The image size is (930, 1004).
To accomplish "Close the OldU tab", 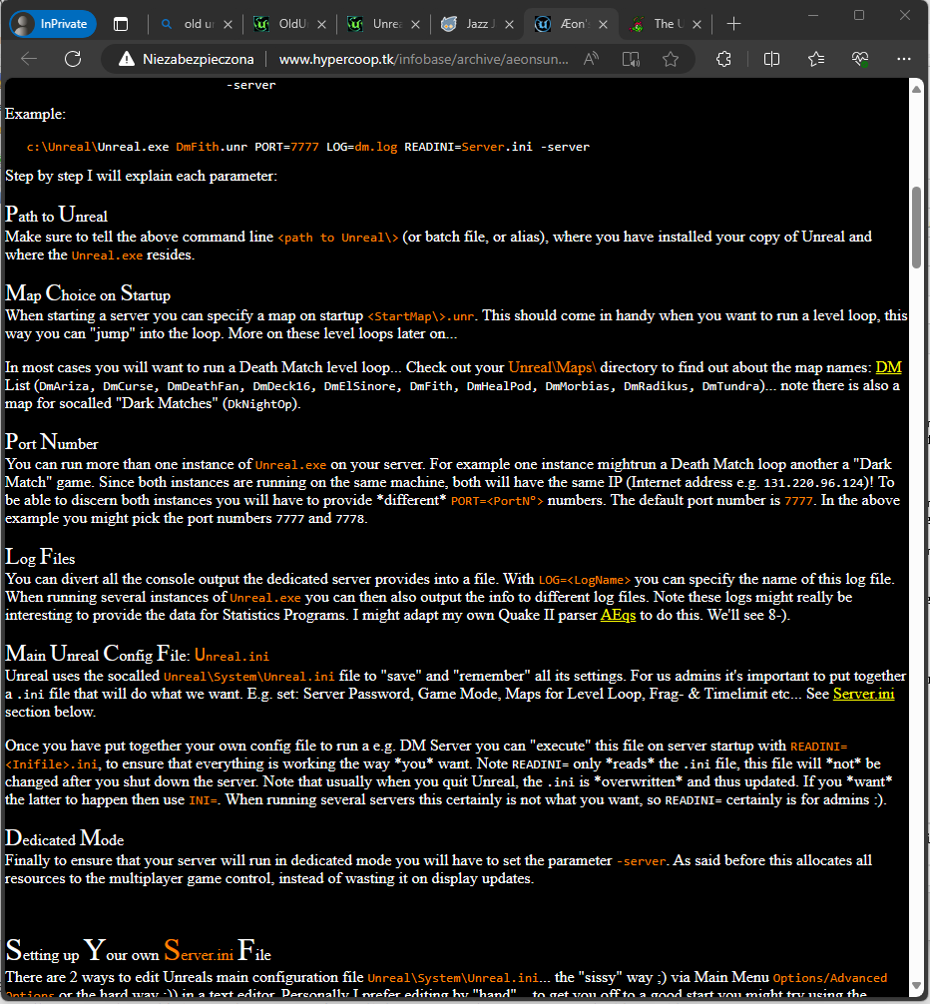I will pos(322,24).
